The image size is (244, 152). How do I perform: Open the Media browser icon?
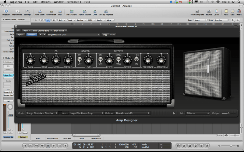239,11
